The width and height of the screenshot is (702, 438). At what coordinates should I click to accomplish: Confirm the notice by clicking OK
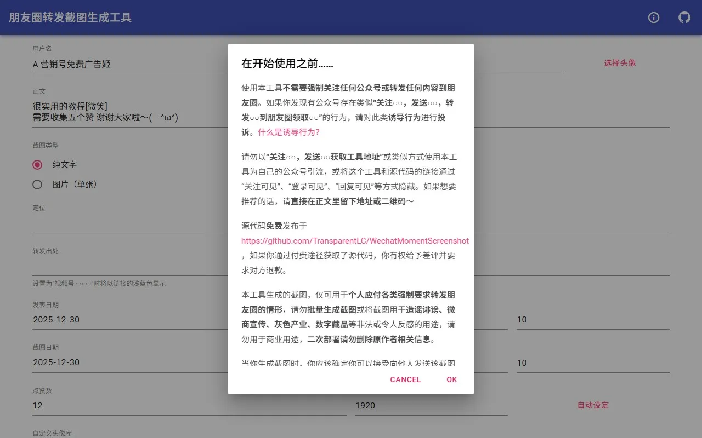(x=451, y=379)
